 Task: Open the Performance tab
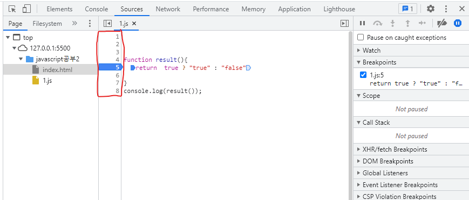211,9
